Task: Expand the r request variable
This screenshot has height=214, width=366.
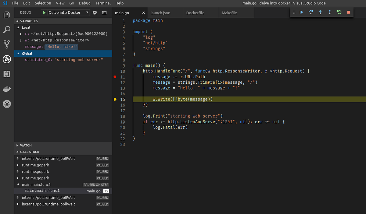Action: click(20, 34)
